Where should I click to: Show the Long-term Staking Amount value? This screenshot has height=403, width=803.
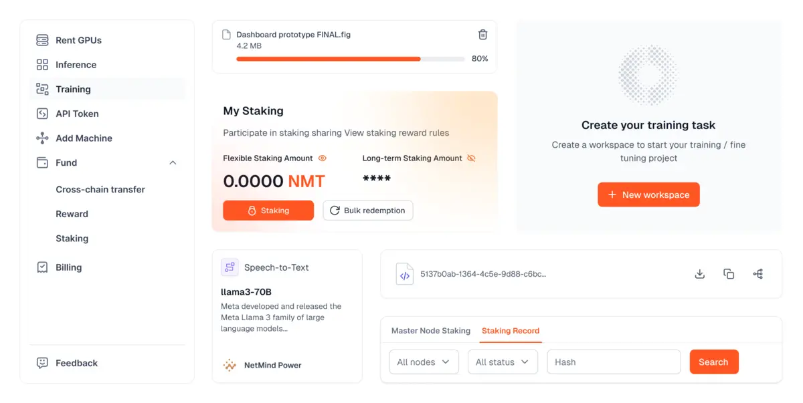coord(471,158)
